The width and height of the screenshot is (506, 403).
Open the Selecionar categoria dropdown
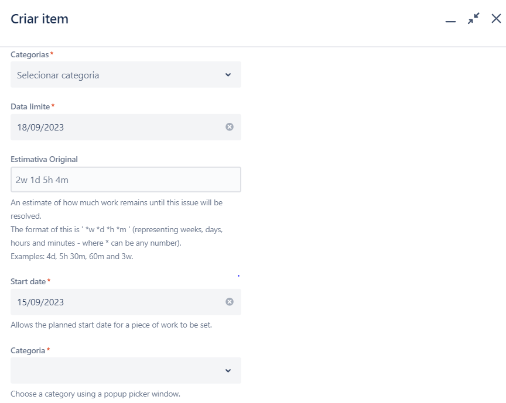click(x=125, y=74)
